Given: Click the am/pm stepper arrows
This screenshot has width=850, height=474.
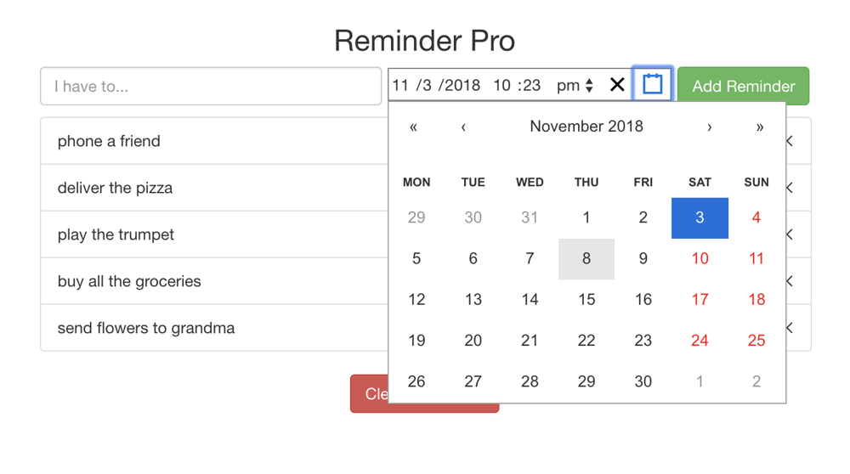Looking at the screenshot, I should [589, 85].
